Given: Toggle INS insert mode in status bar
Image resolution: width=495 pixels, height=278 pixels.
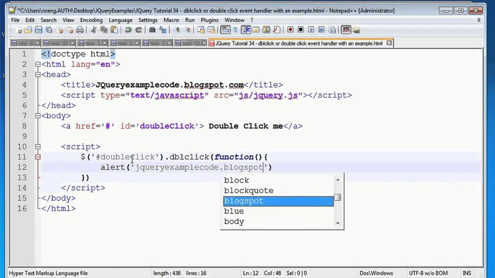Looking at the screenshot, I should click(467, 273).
